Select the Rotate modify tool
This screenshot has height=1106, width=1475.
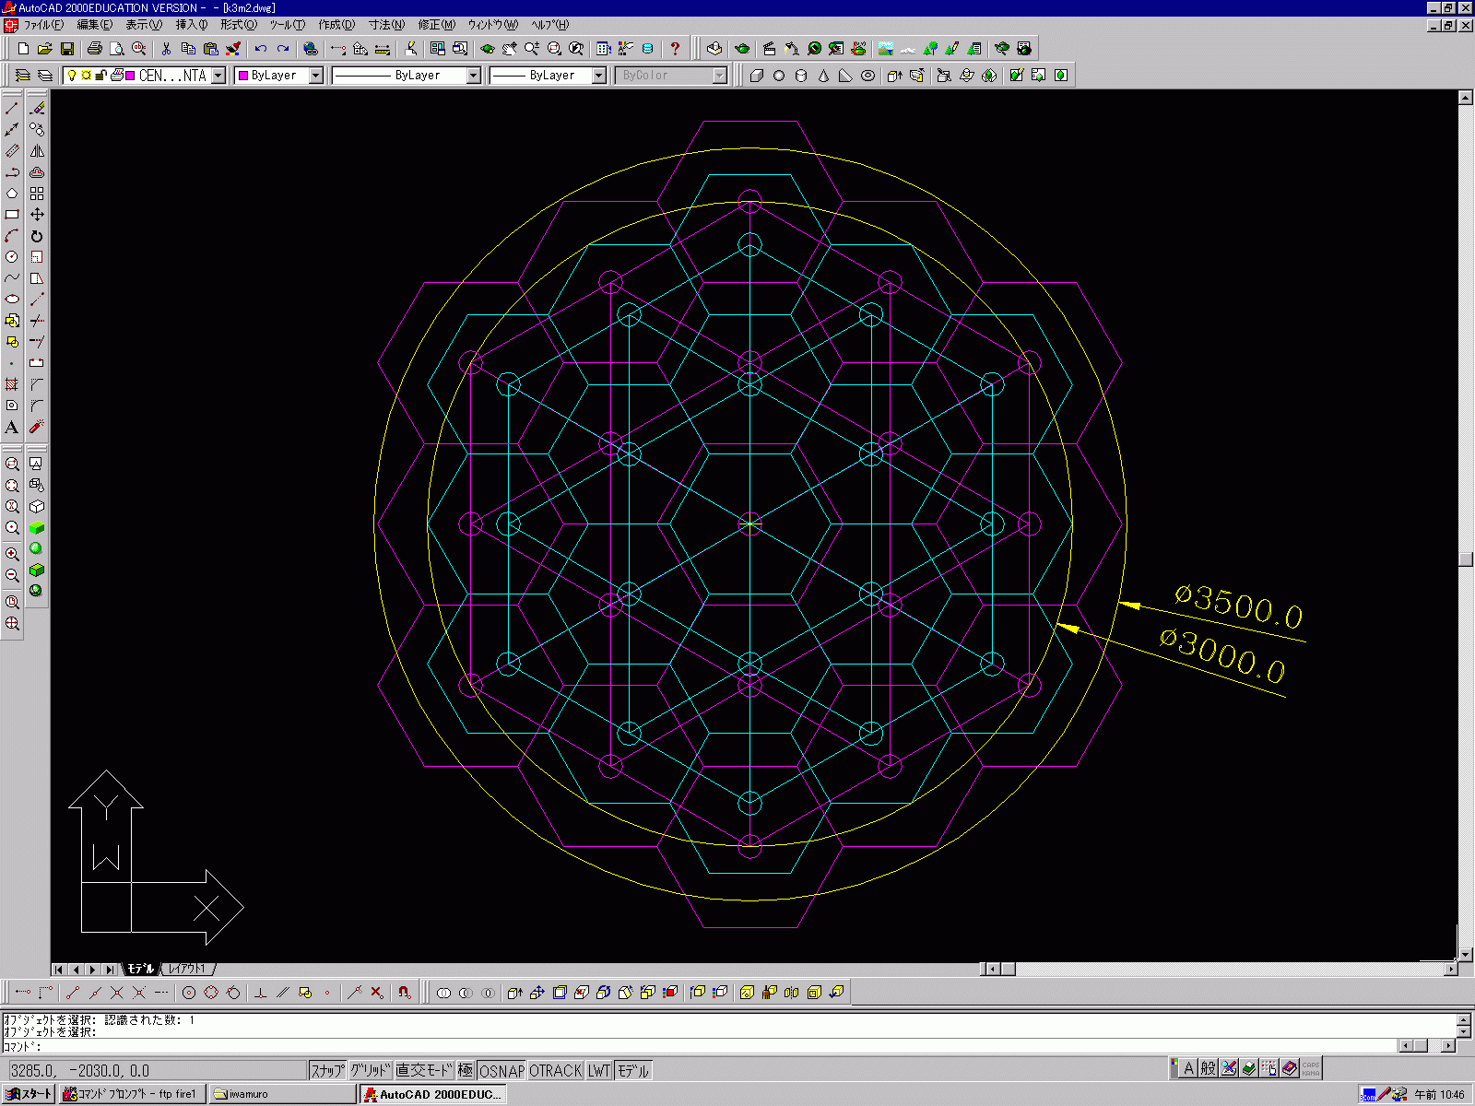click(37, 236)
